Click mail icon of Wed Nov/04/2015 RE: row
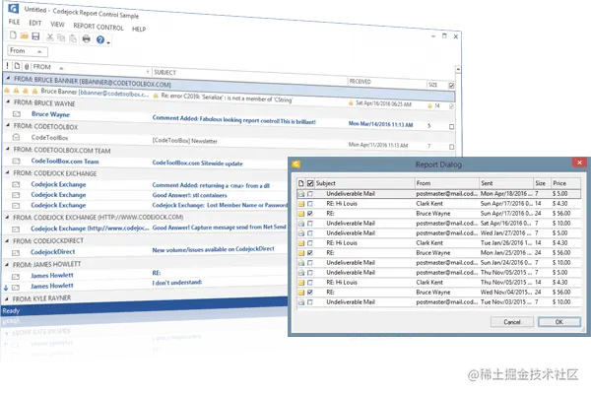 [301, 293]
